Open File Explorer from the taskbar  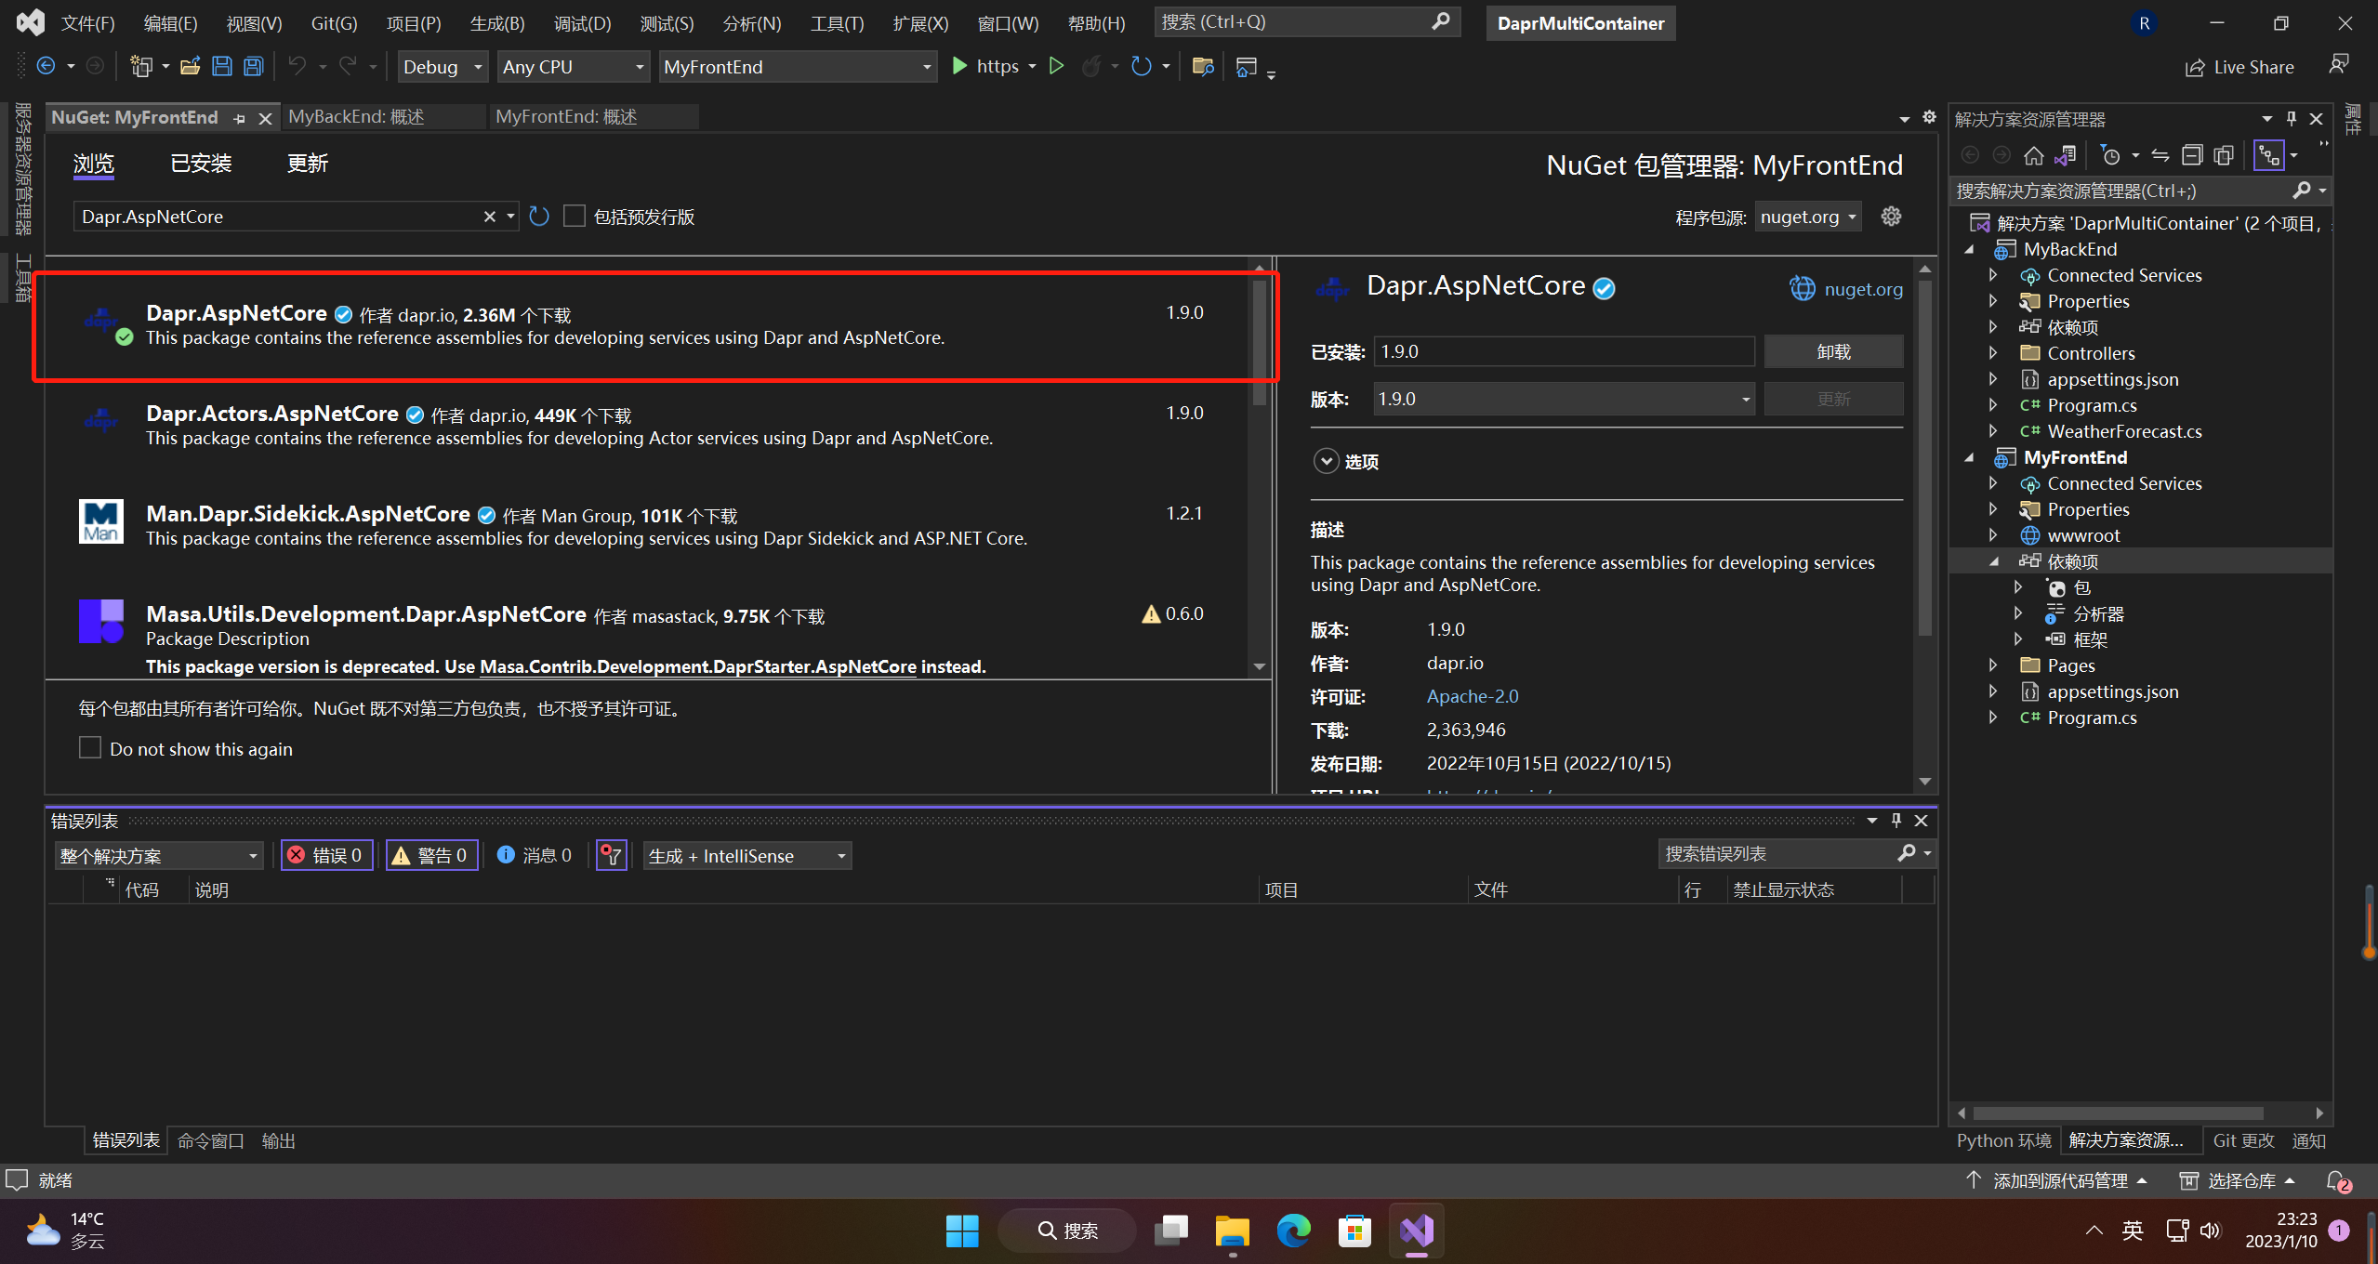click(1232, 1231)
